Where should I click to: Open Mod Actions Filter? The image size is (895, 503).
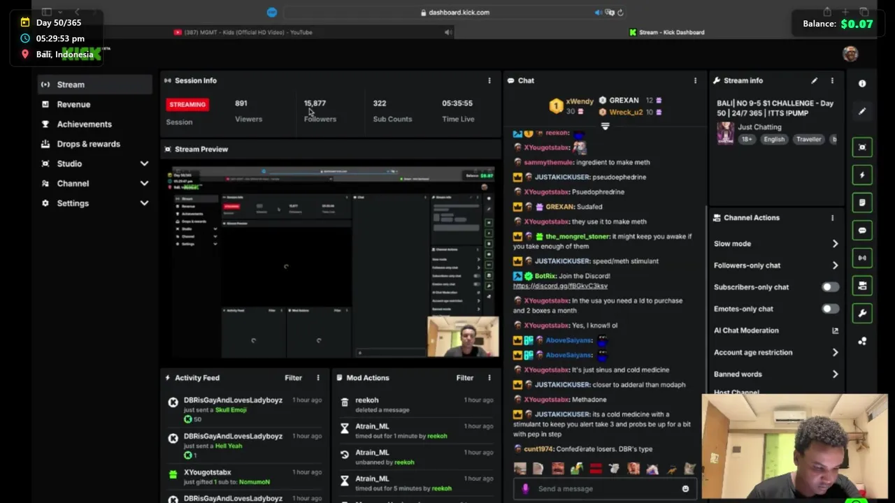tap(464, 378)
